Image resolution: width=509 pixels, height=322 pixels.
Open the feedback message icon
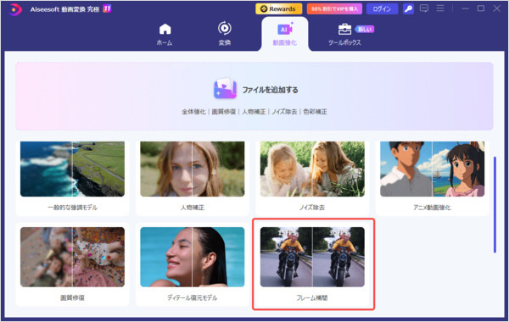424,8
